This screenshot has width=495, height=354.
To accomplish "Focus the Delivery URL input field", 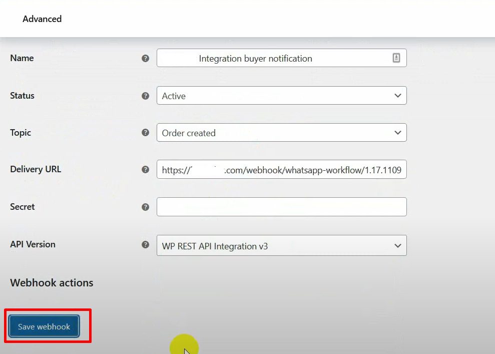I will pyautogui.click(x=281, y=170).
